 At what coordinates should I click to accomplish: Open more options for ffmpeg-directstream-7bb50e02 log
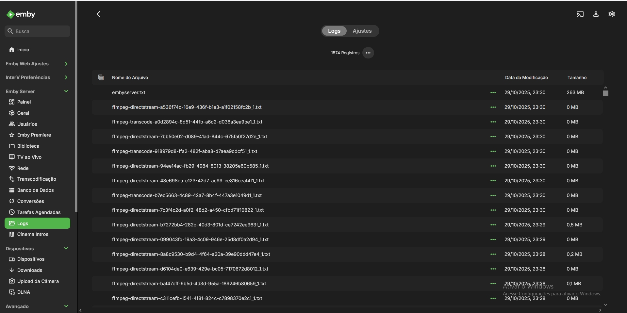point(493,137)
